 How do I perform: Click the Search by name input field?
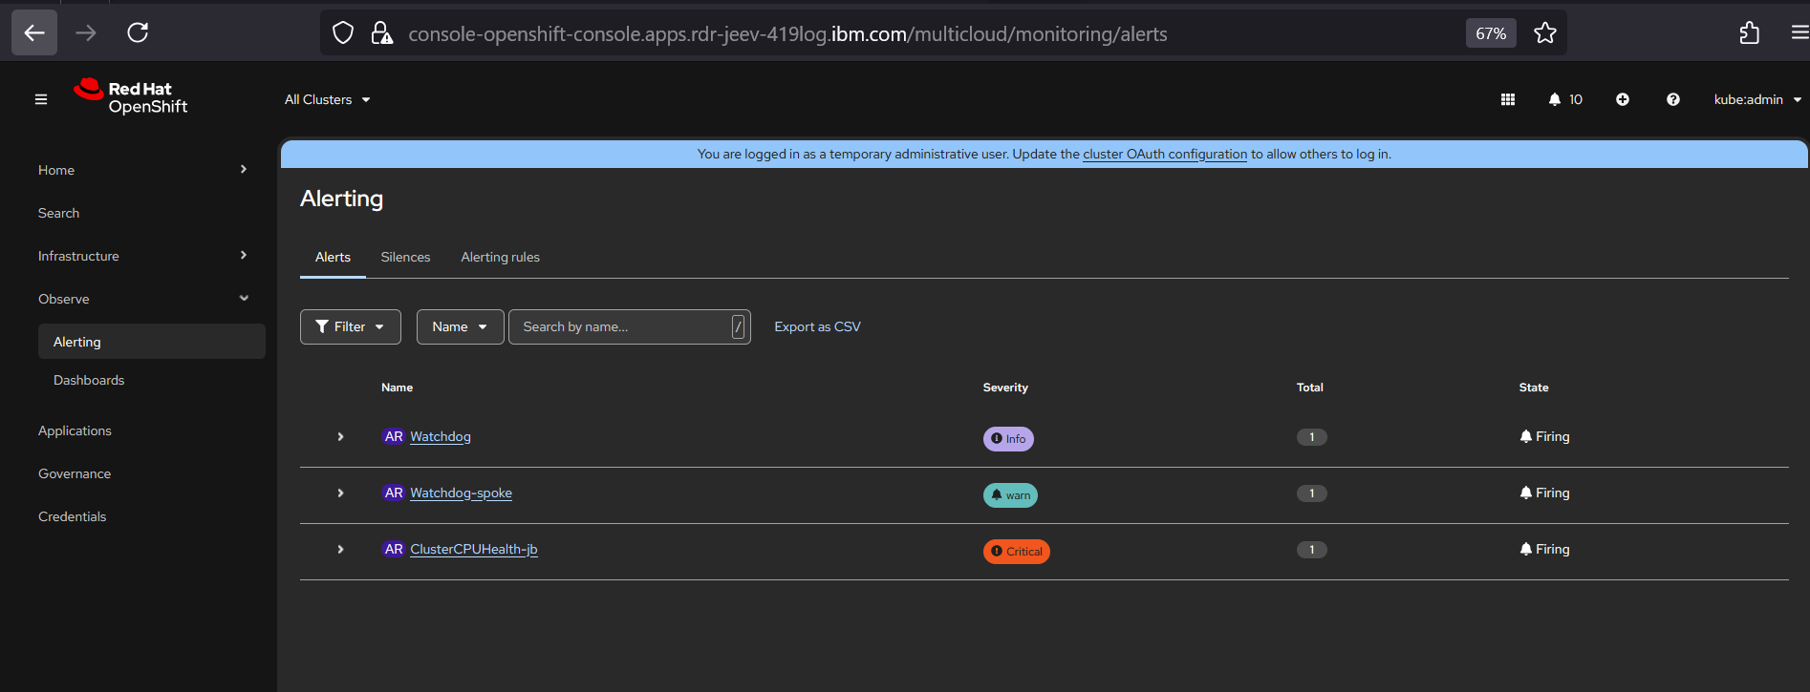pyautogui.click(x=621, y=326)
